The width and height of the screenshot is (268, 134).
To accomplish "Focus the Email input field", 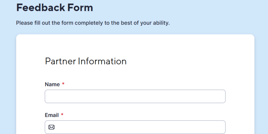I will pyautogui.click(x=139, y=127).
